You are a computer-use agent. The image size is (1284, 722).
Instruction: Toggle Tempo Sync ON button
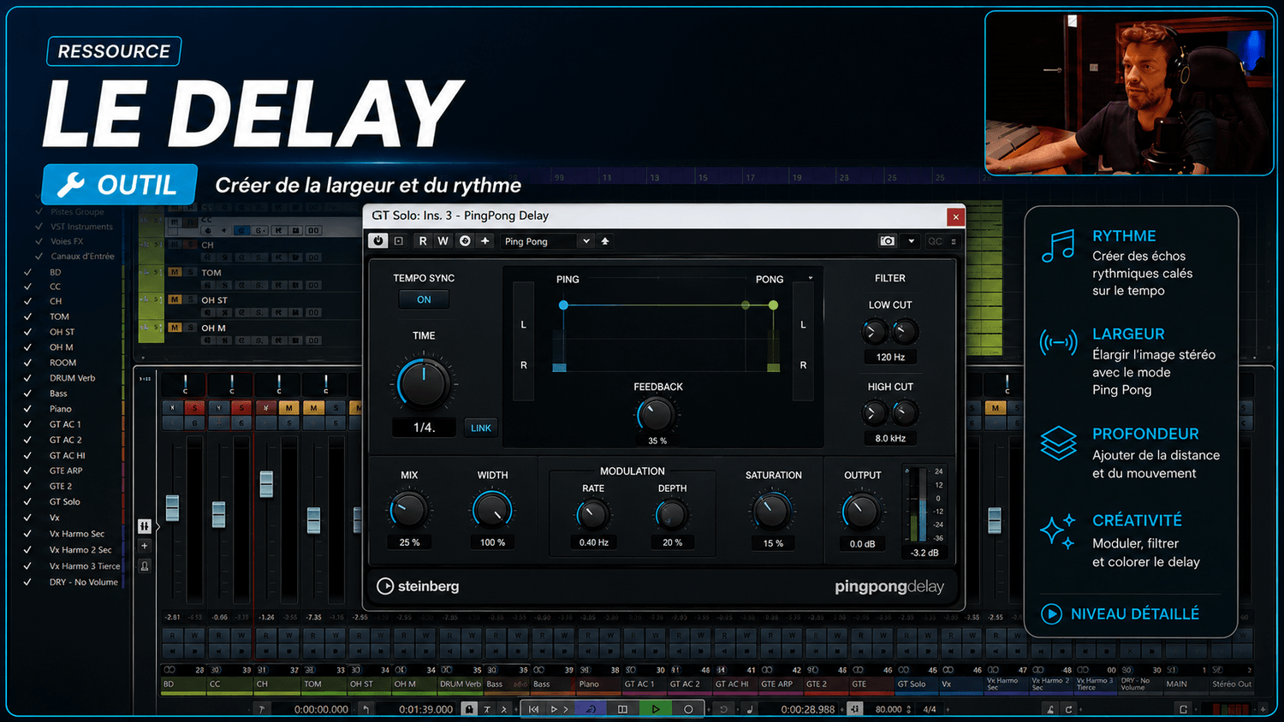424,299
